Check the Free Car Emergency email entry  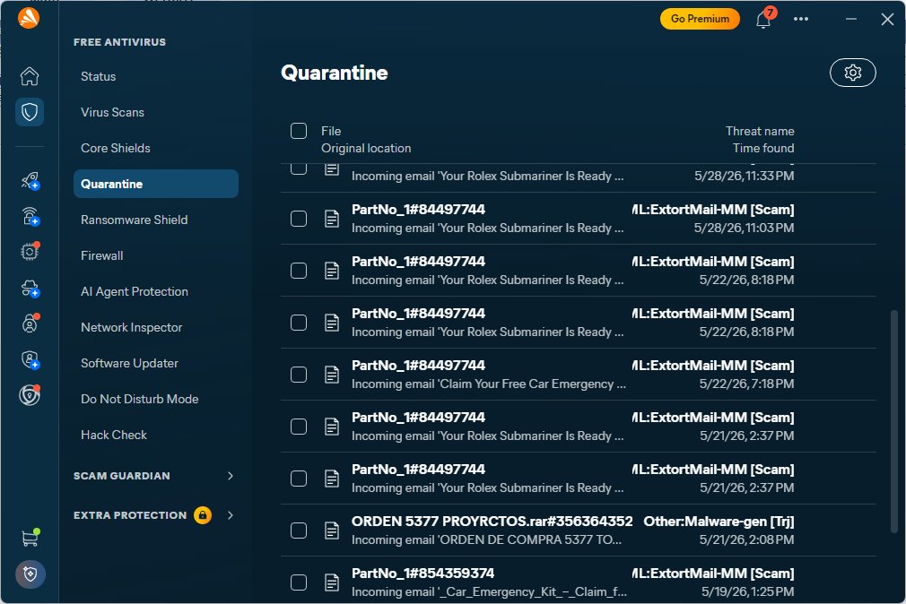[x=299, y=375]
